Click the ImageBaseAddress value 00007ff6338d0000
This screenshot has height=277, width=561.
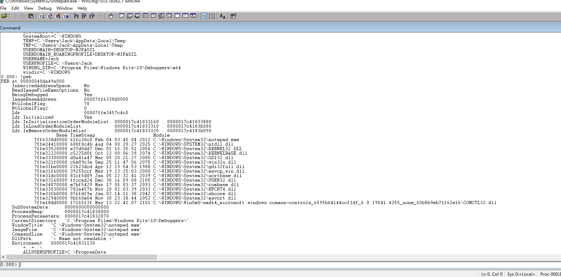pos(106,99)
